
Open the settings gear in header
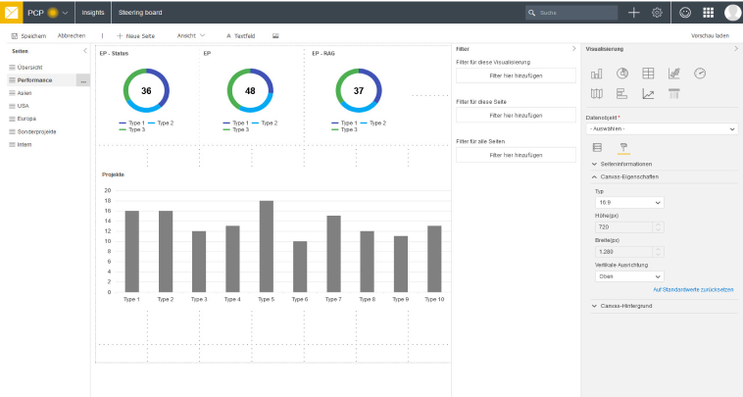click(658, 13)
